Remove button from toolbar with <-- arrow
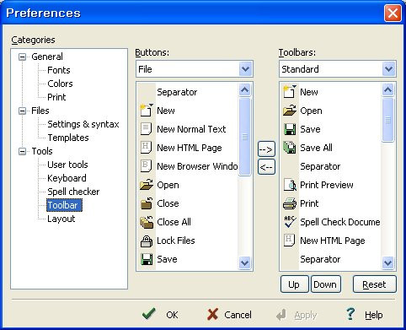 coord(266,167)
